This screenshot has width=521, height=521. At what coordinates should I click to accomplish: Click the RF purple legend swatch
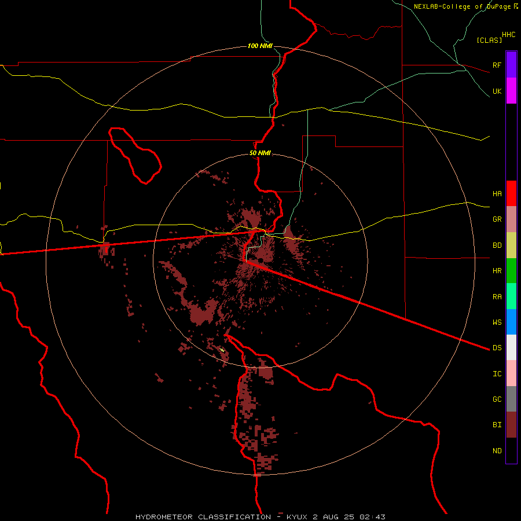pos(511,65)
